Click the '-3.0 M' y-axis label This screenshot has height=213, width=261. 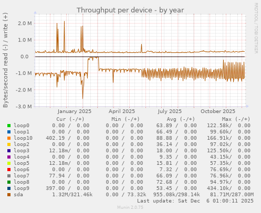24,106
